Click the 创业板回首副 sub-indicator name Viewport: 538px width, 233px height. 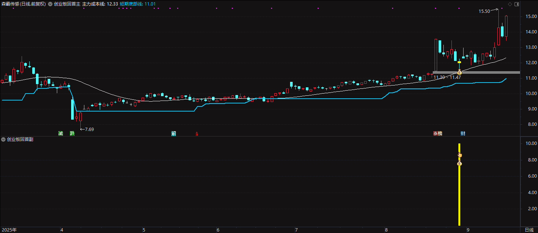coord(20,139)
